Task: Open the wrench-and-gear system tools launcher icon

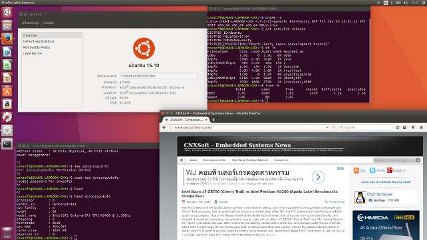Action: pyautogui.click(x=7, y=118)
